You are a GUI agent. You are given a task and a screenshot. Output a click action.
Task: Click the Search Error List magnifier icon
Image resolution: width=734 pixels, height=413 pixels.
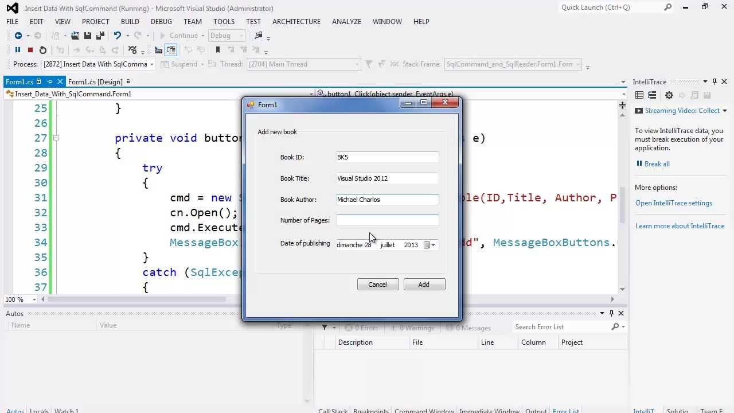(x=615, y=327)
